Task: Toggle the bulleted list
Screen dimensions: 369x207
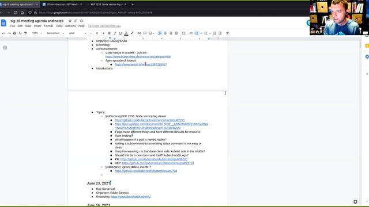Action: point(197,33)
